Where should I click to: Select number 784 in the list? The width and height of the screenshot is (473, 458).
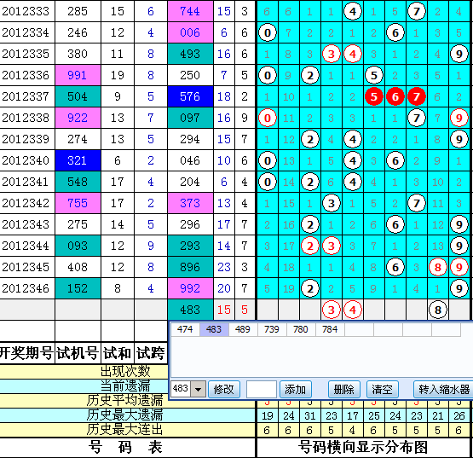(x=330, y=329)
